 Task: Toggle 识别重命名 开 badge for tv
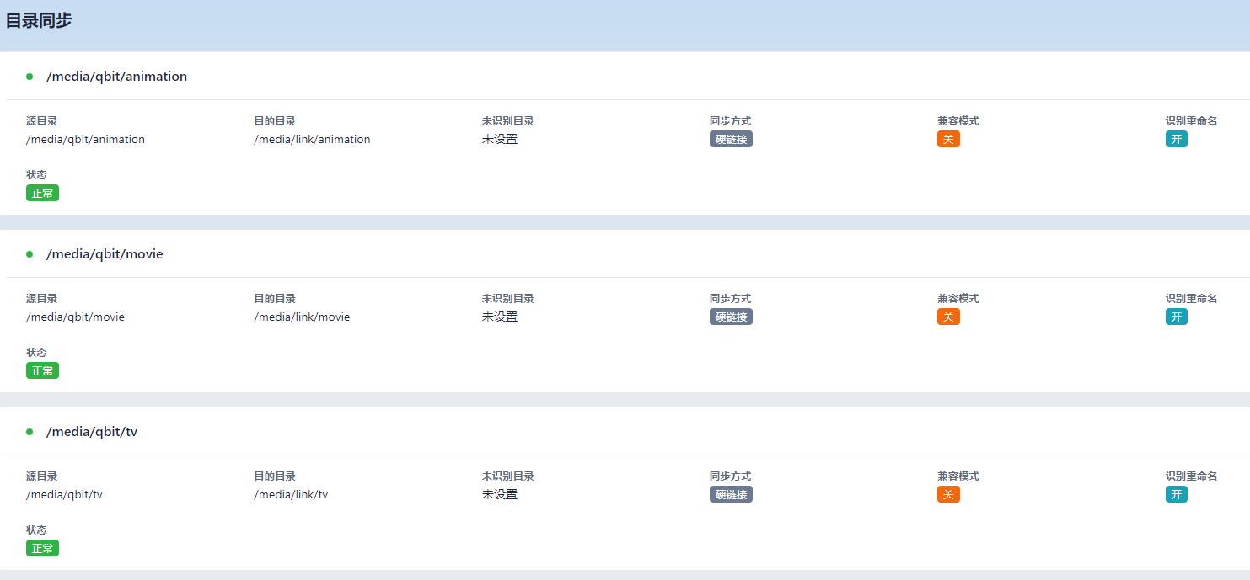[1176, 495]
